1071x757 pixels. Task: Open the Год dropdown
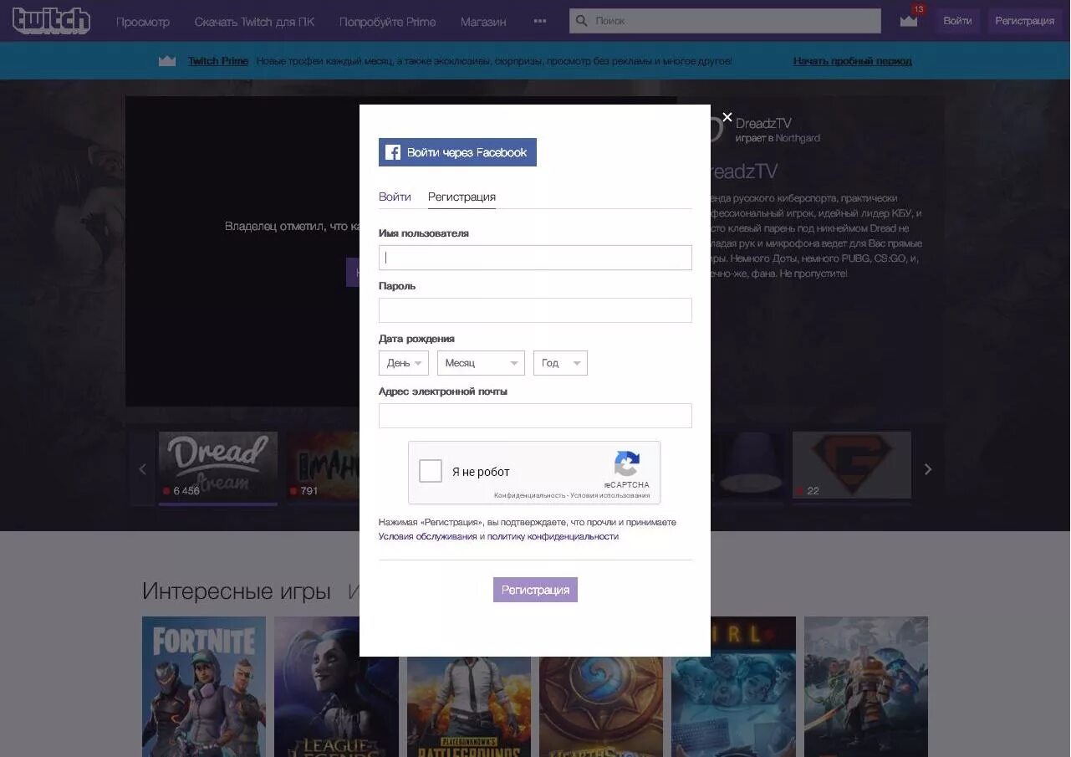(560, 363)
